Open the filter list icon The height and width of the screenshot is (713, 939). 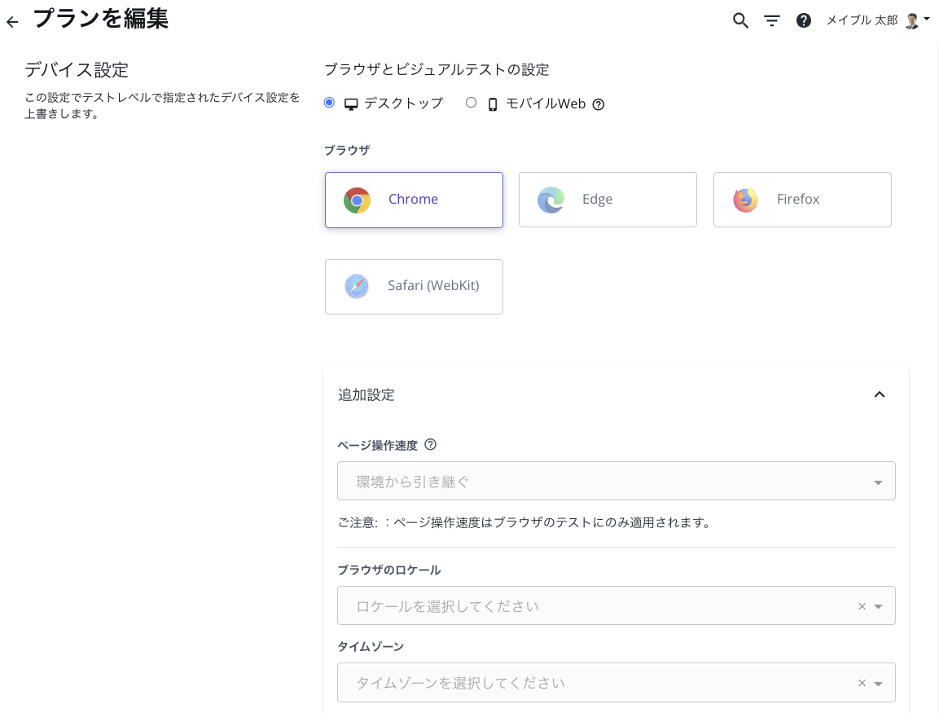click(x=772, y=21)
